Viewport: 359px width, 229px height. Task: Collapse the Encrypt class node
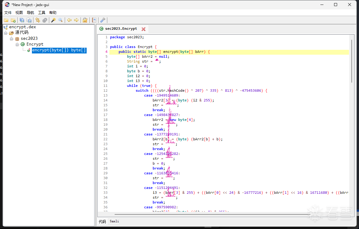tap(17, 44)
